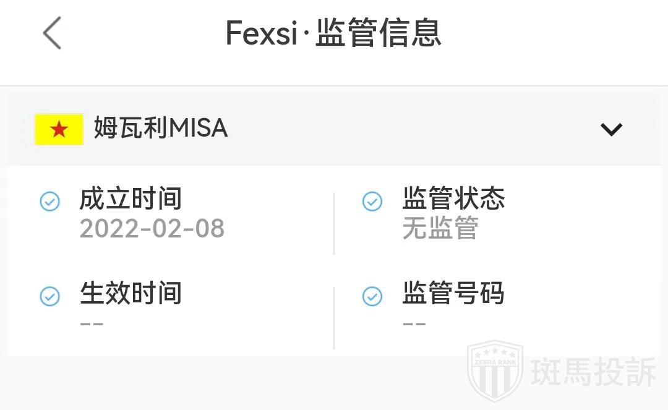668x410 pixels.
Task: Click the 生效时间 label
Action: click(x=131, y=293)
